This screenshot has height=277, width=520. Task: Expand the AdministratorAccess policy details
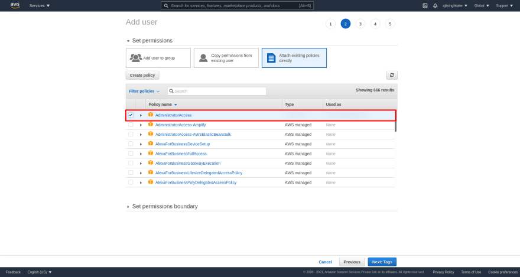tap(141, 115)
